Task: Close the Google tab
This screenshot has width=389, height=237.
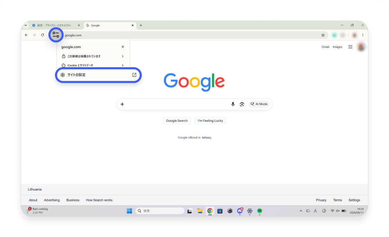Action: (132, 25)
